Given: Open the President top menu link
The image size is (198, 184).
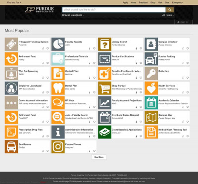Looking at the screenshot, I should point(143,2).
